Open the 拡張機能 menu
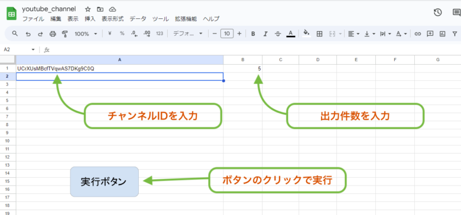This screenshot has width=461, height=215. point(186,19)
